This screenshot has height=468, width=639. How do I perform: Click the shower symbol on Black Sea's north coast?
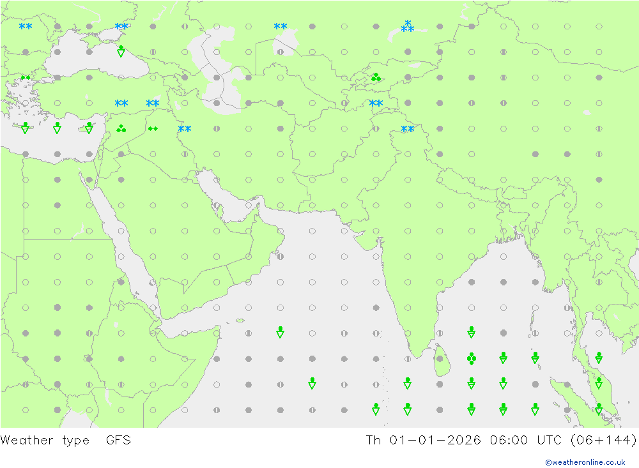pos(121,51)
